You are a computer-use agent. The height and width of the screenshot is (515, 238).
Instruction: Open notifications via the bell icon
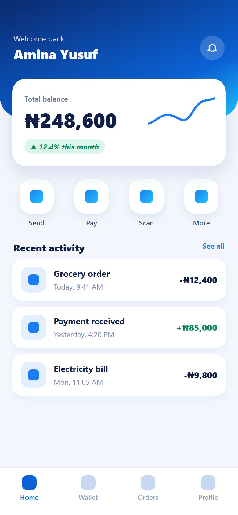tap(212, 48)
